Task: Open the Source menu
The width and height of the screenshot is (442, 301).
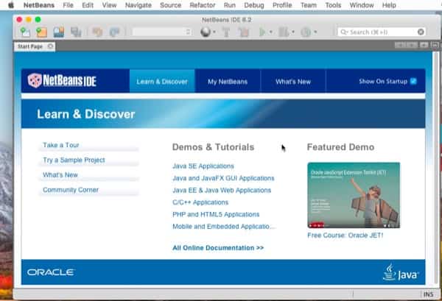Action: point(171,5)
